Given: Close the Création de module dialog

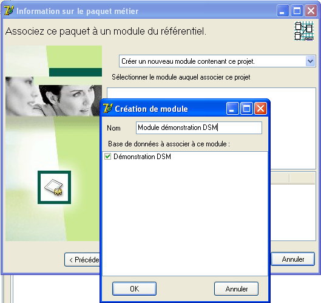Looking at the screenshot, I should pos(260,108).
